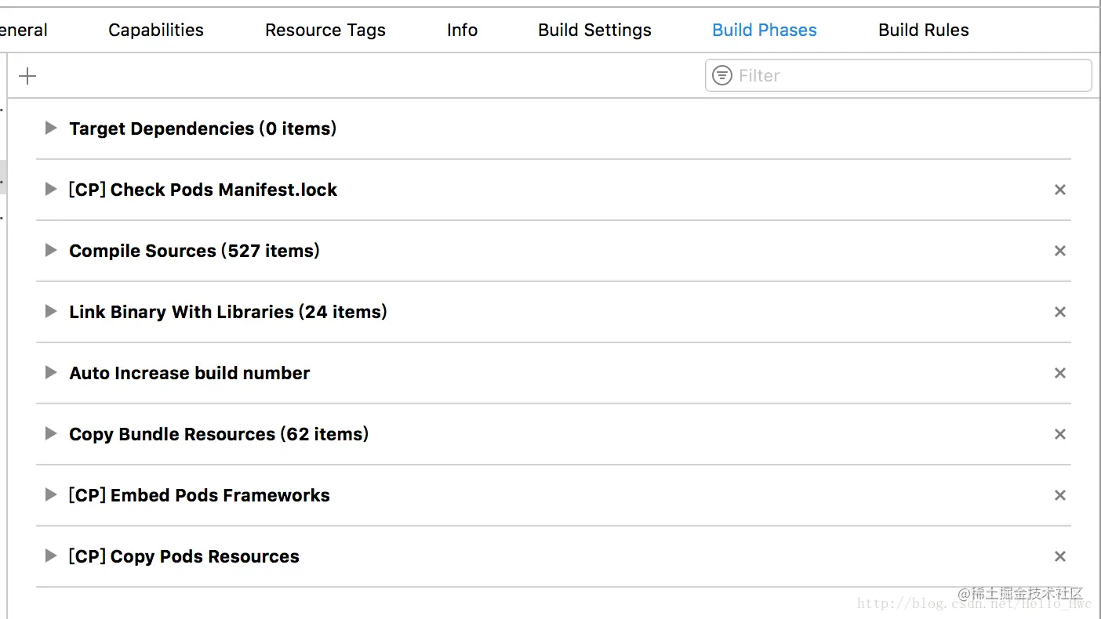Click the filter icon in search field
Screen dimensions: 1101x619
tap(721, 75)
